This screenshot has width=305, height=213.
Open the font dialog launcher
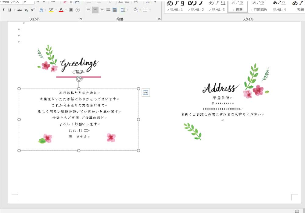click(x=81, y=19)
